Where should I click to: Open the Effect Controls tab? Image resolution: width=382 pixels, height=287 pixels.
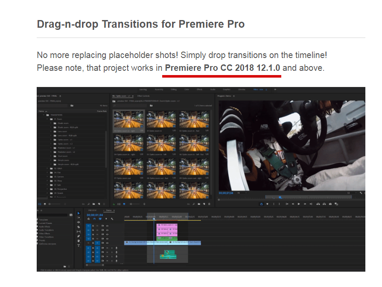[143, 96]
